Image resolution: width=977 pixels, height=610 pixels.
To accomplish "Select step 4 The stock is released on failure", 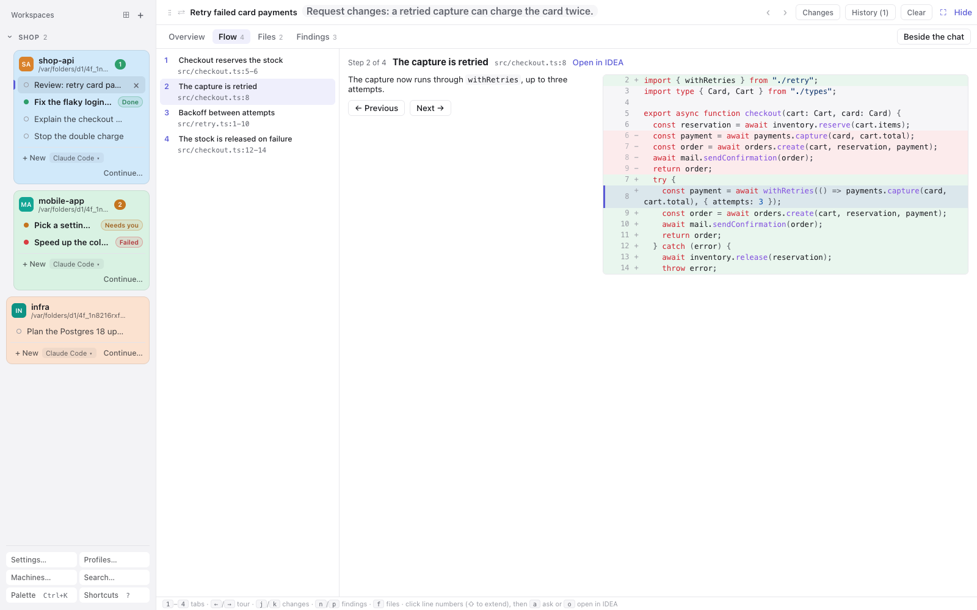I will (247, 144).
